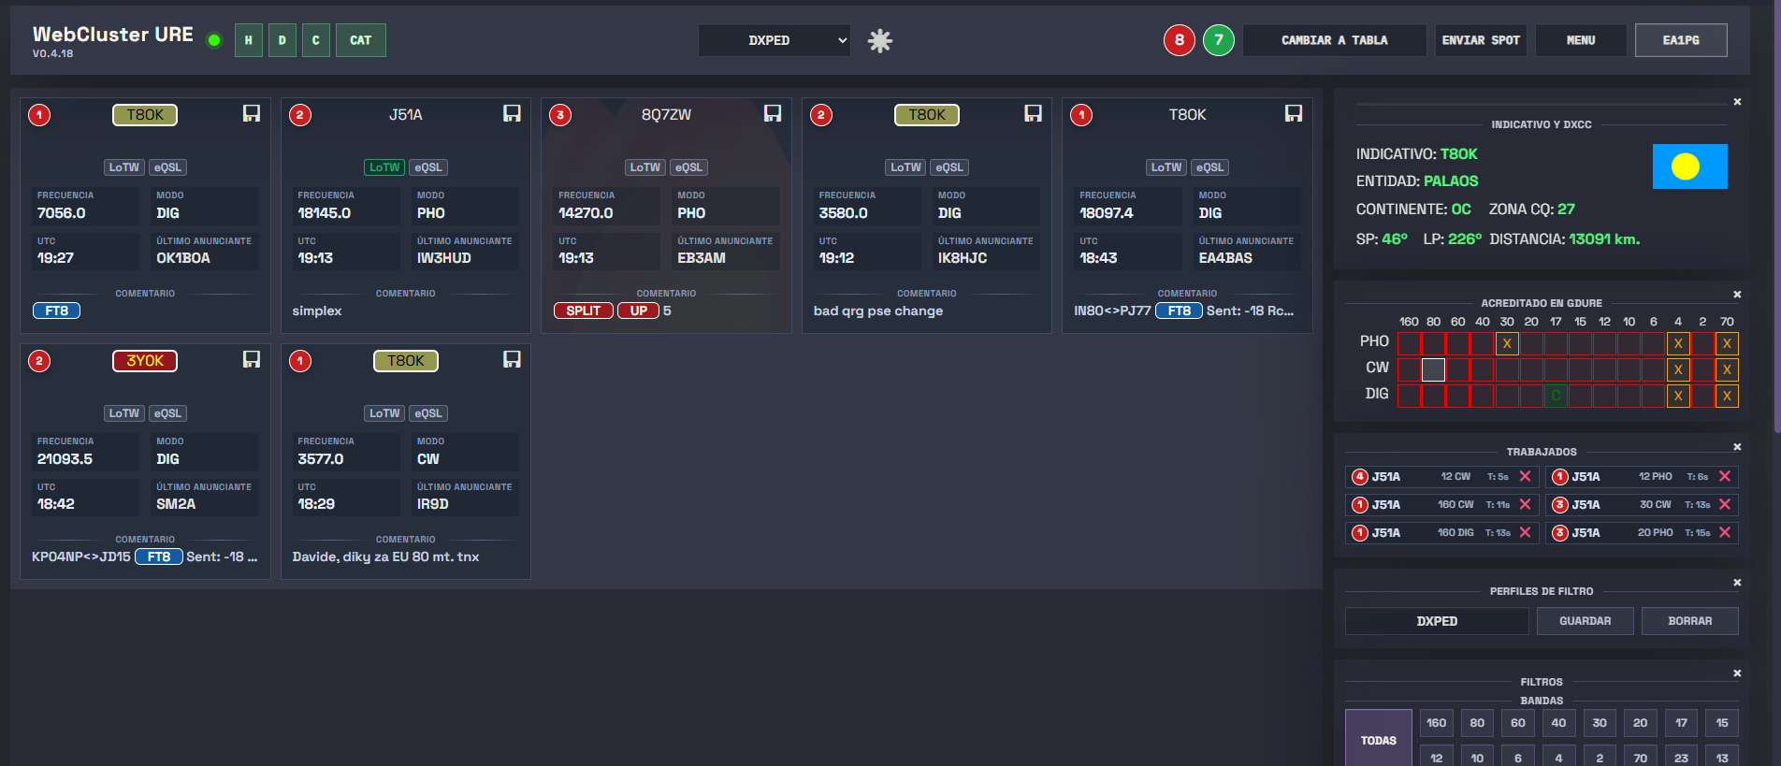Select the 40 band filter
The width and height of the screenshot is (1781, 766).
pyautogui.click(x=1558, y=723)
